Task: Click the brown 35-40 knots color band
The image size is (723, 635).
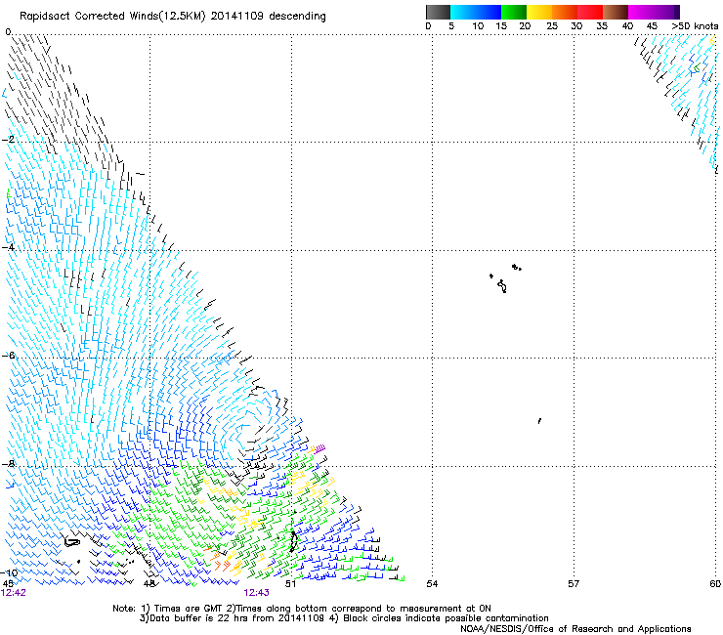Action: coord(616,12)
